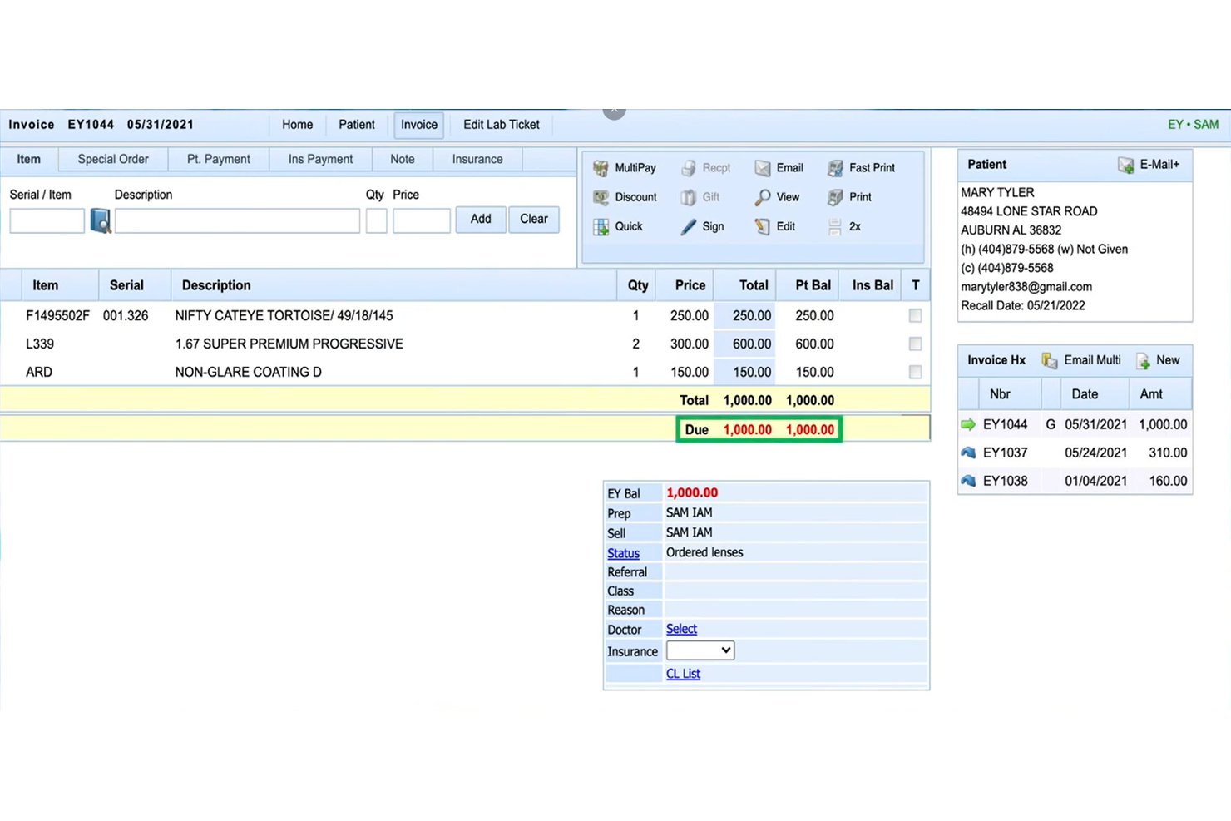Click EY • SAM user label

click(1193, 125)
